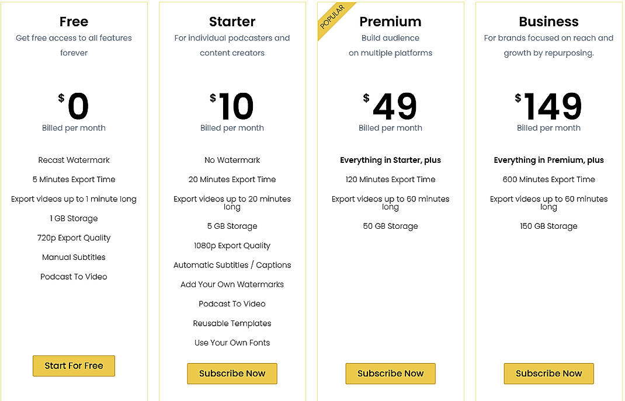
Task: Click Podcast To Video under the Free plan
Action: coord(74,277)
